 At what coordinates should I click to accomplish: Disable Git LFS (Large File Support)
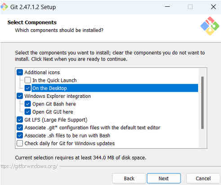coord(20,119)
